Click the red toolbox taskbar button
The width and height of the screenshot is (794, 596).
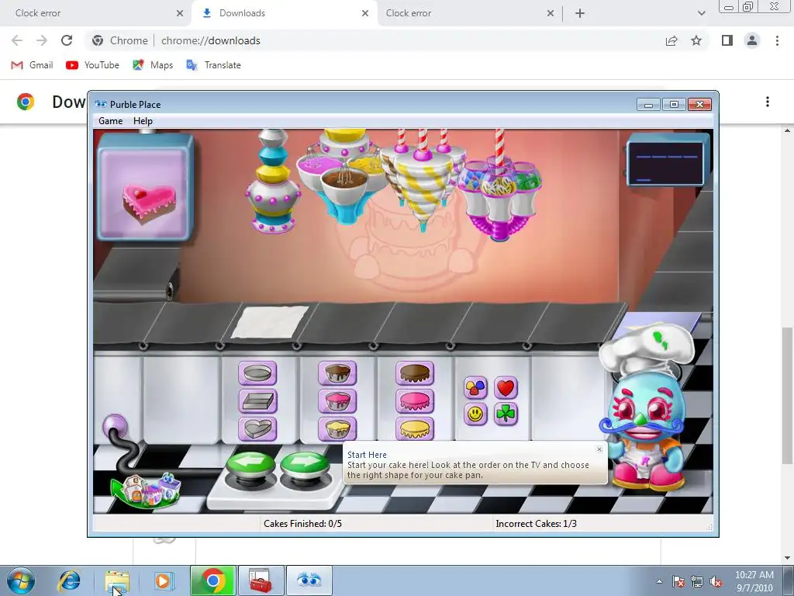click(x=261, y=580)
